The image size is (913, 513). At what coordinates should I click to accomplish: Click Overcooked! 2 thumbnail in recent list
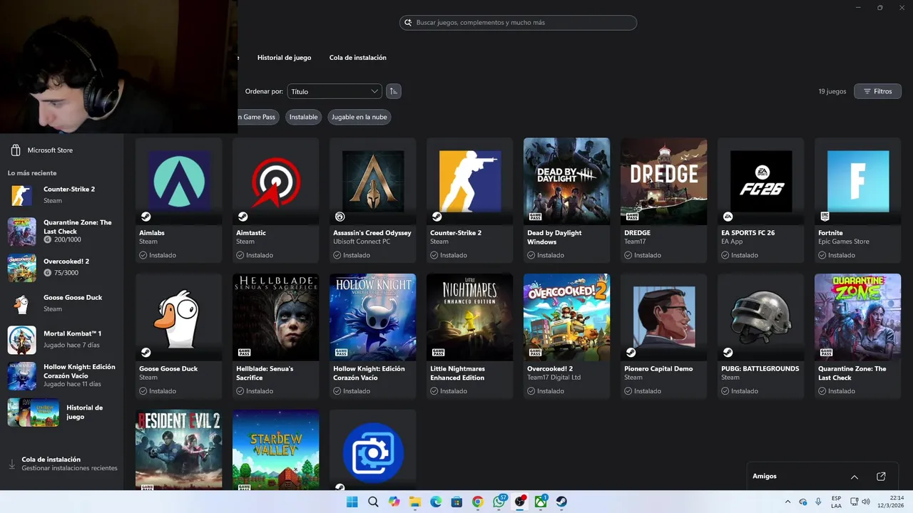22,267
